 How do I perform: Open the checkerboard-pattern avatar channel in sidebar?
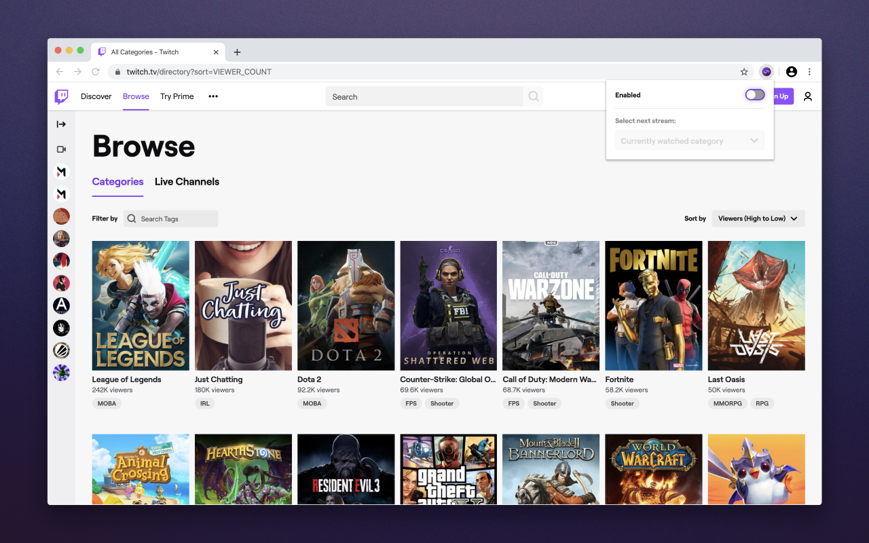tap(61, 216)
